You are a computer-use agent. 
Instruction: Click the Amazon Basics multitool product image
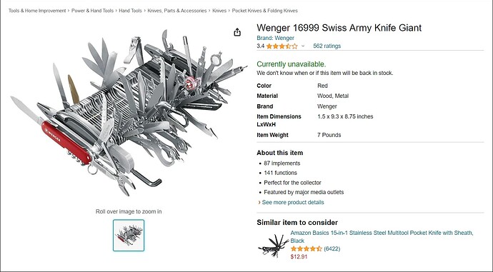(x=273, y=246)
